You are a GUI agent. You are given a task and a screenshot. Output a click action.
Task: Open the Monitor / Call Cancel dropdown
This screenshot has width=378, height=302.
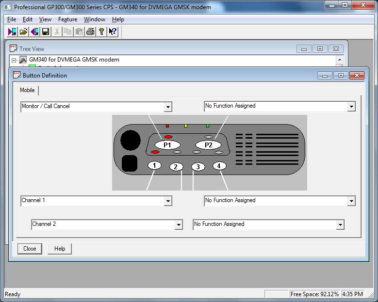coord(168,107)
